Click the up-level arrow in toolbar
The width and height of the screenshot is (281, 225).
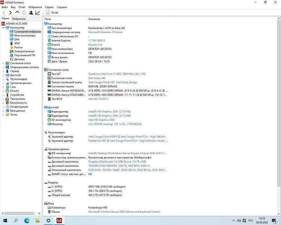pyautogui.click(x=17, y=13)
